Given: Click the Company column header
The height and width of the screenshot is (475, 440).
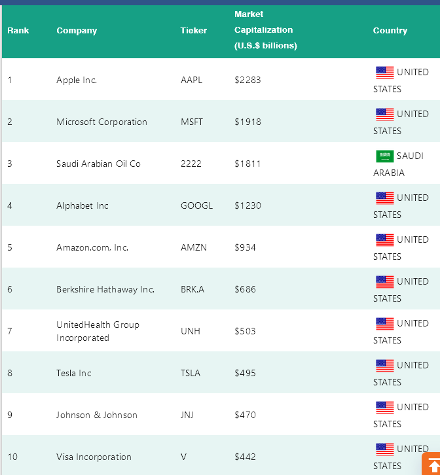Looking at the screenshot, I should tap(77, 31).
